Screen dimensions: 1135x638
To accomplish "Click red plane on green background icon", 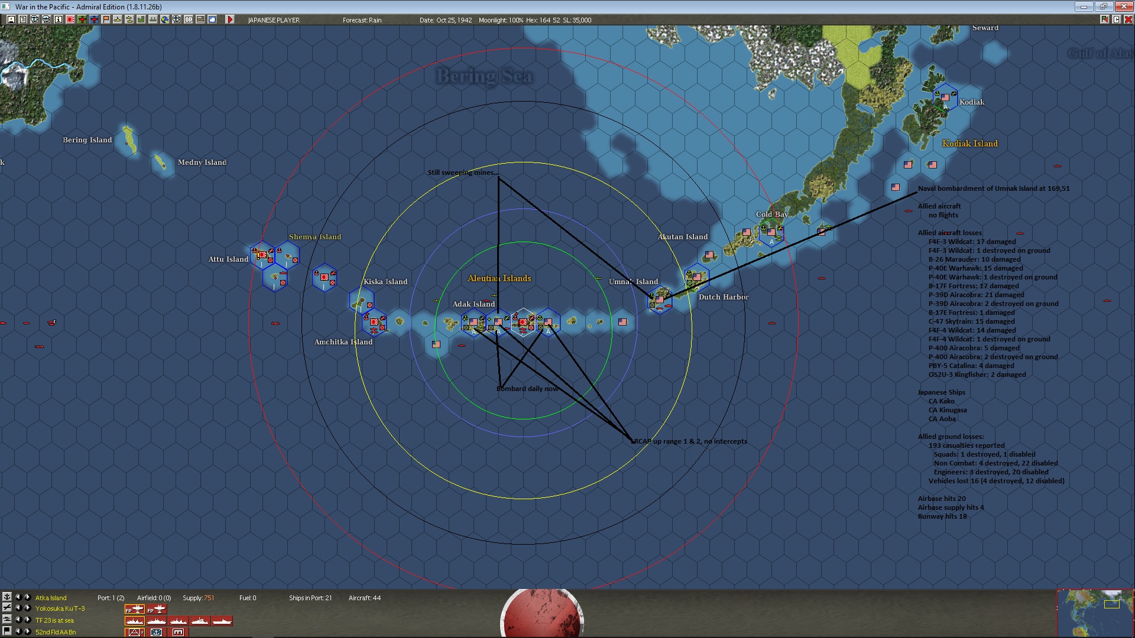I will [82, 19].
